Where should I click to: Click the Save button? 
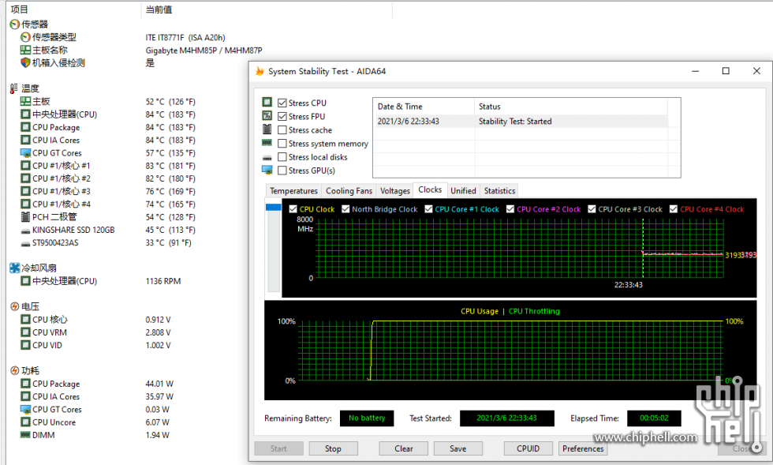coord(458,448)
